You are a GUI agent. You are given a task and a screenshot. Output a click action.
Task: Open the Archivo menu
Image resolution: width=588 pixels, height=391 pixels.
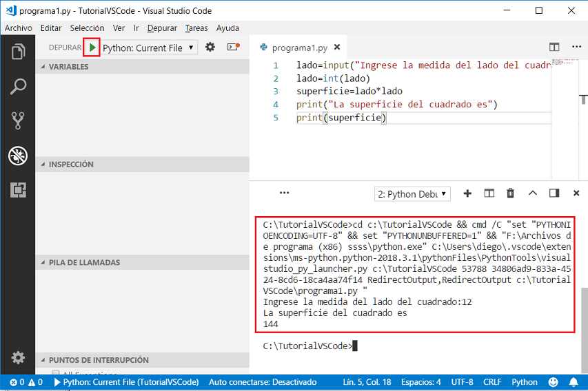point(19,28)
